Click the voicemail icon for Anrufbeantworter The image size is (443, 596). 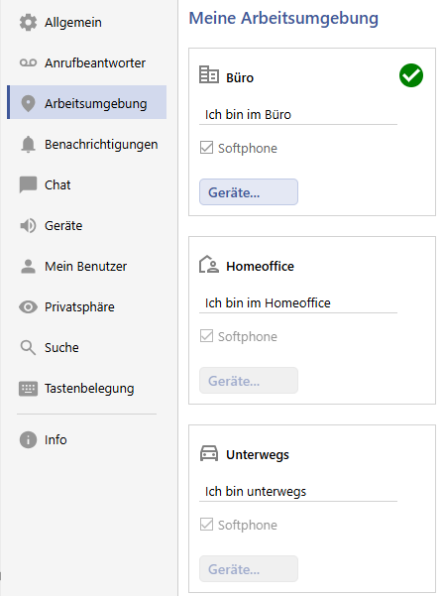[28, 62]
